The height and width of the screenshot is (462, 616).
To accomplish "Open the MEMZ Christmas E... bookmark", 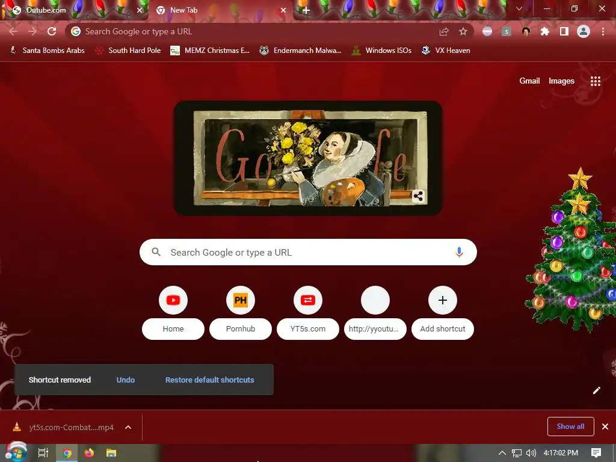I will 210,51.
